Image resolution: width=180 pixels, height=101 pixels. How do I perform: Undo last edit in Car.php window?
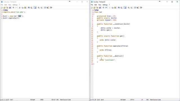[x=103, y=8]
